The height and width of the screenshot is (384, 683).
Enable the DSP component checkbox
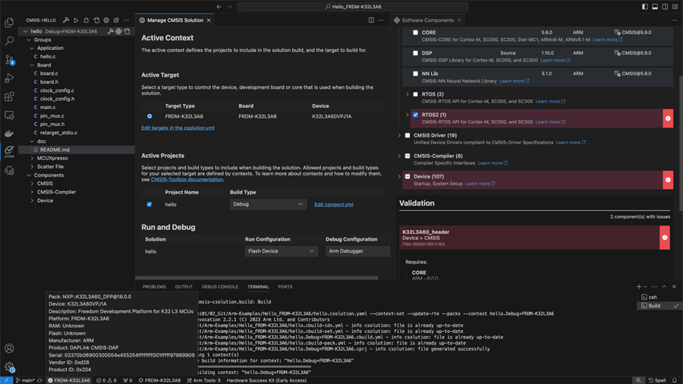point(415,53)
